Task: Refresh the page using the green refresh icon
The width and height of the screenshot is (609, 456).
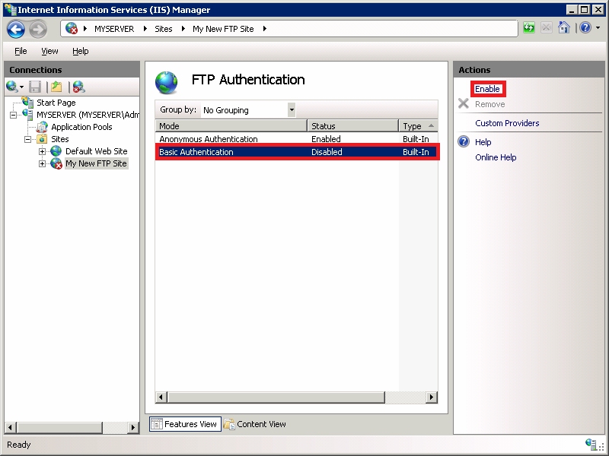Action: click(x=528, y=27)
